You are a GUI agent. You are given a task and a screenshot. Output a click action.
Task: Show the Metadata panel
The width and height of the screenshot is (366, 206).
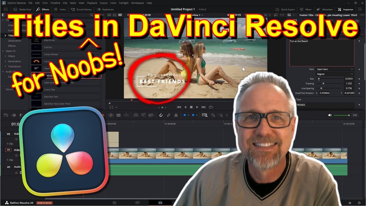(x=325, y=9)
